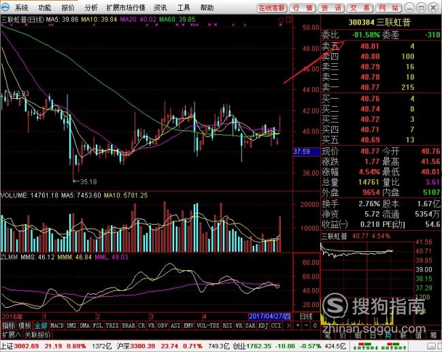
Task: Open the 资讯 menu in menu bar
Action: coord(160,7)
